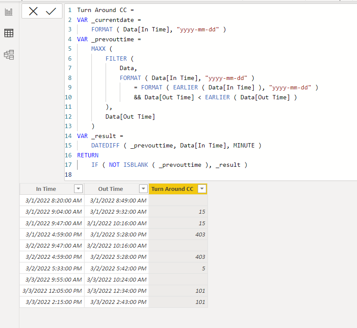
Task: Click Turn Around value 5
Action: pyautogui.click(x=178, y=268)
